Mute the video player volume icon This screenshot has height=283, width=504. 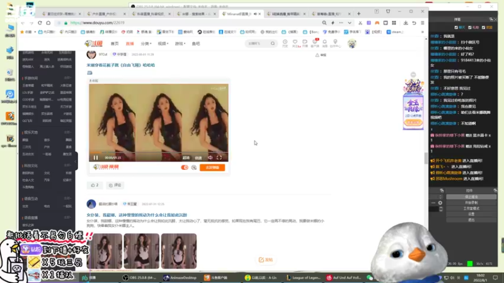[210, 158]
